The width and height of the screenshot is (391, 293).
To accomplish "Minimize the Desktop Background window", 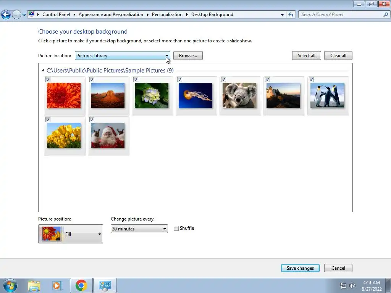I will point(359,4).
